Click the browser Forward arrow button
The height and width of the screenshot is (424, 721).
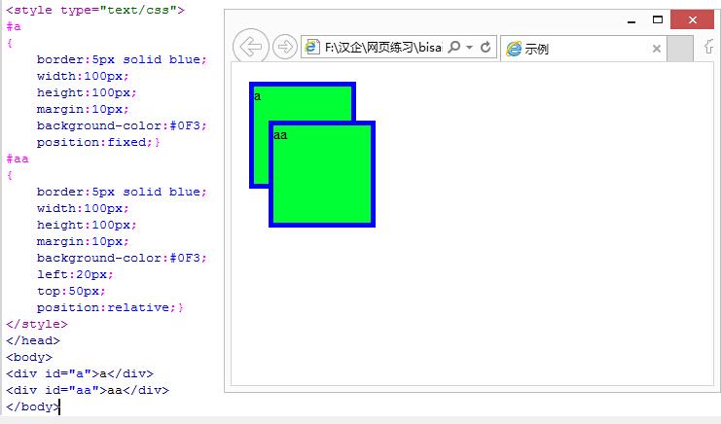click(284, 47)
